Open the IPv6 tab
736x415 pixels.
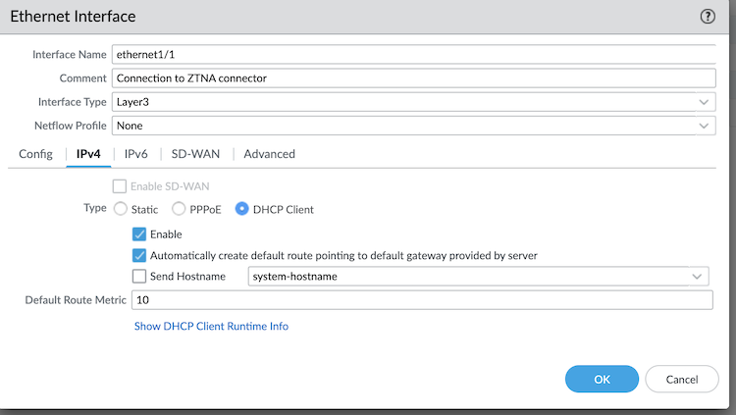[135, 154]
